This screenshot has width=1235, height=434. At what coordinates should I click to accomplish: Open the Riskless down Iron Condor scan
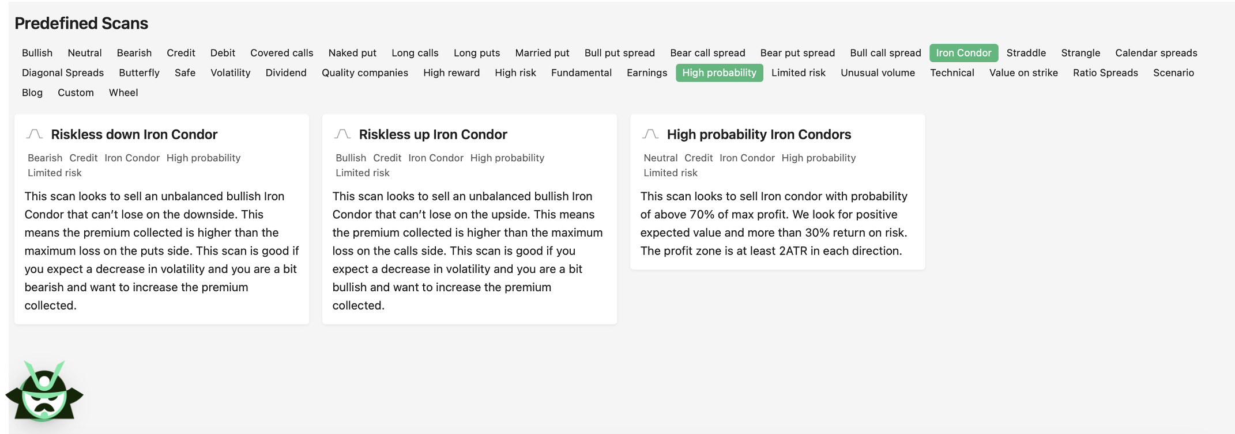(x=134, y=135)
